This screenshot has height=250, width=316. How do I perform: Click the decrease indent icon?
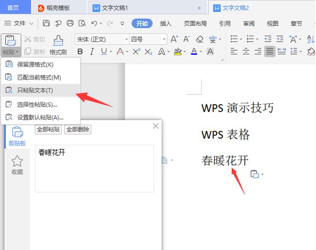(268, 39)
